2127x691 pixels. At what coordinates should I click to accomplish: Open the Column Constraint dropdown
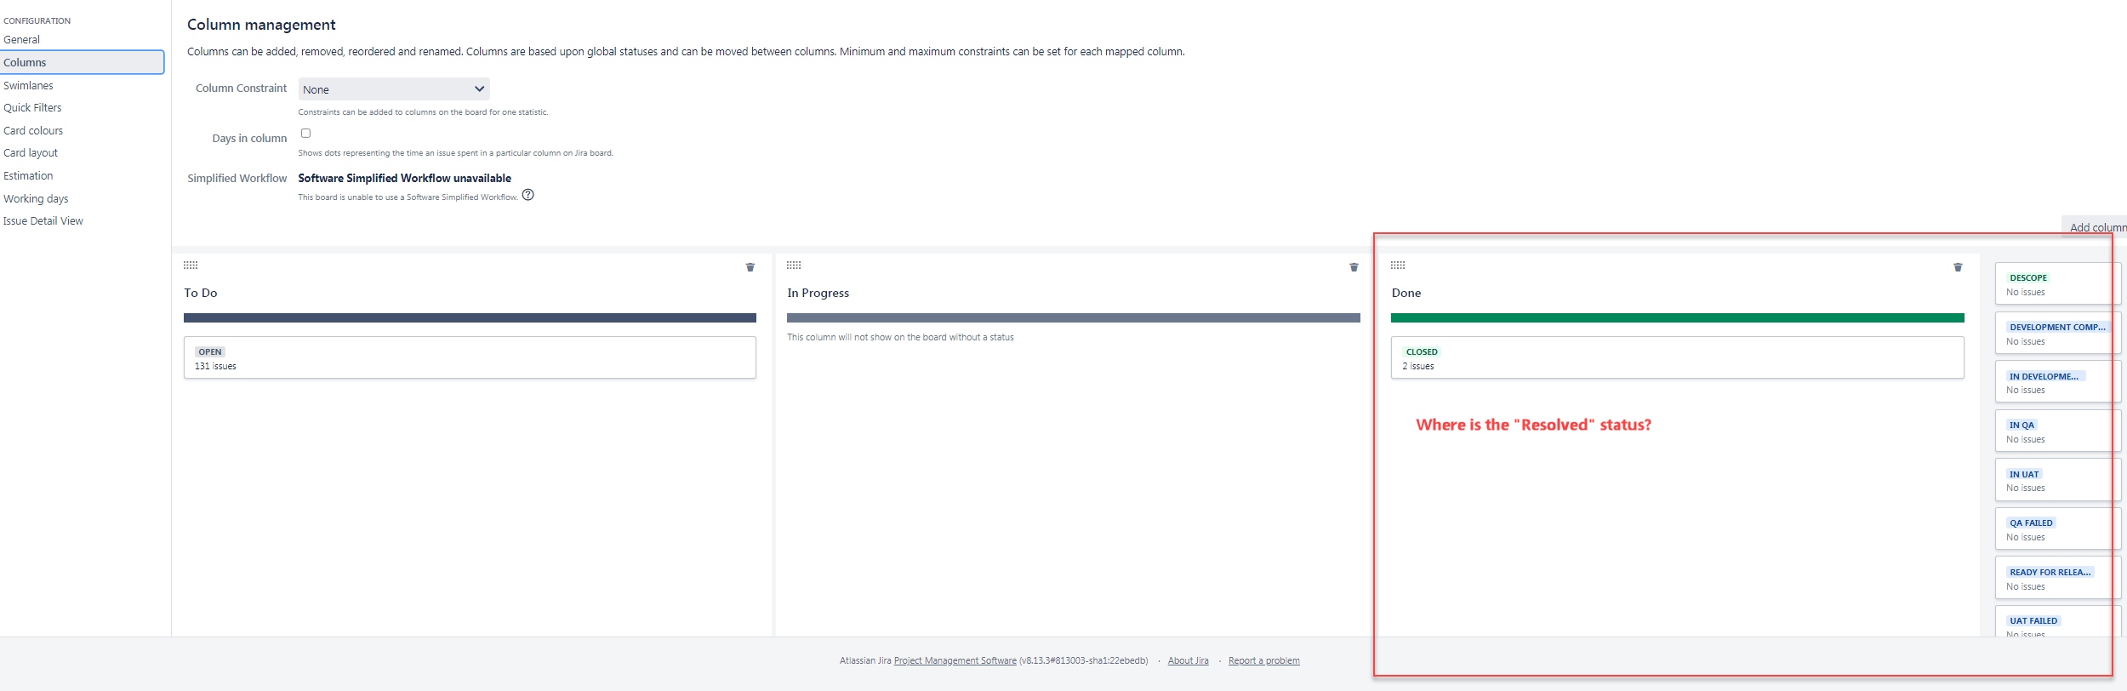pyautogui.click(x=394, y=89)
